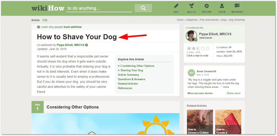The width and height of the screenshot is (277, 136).
Task: Click Pippa Elliott name in Co-Authored box
Action: pos(215,34)
